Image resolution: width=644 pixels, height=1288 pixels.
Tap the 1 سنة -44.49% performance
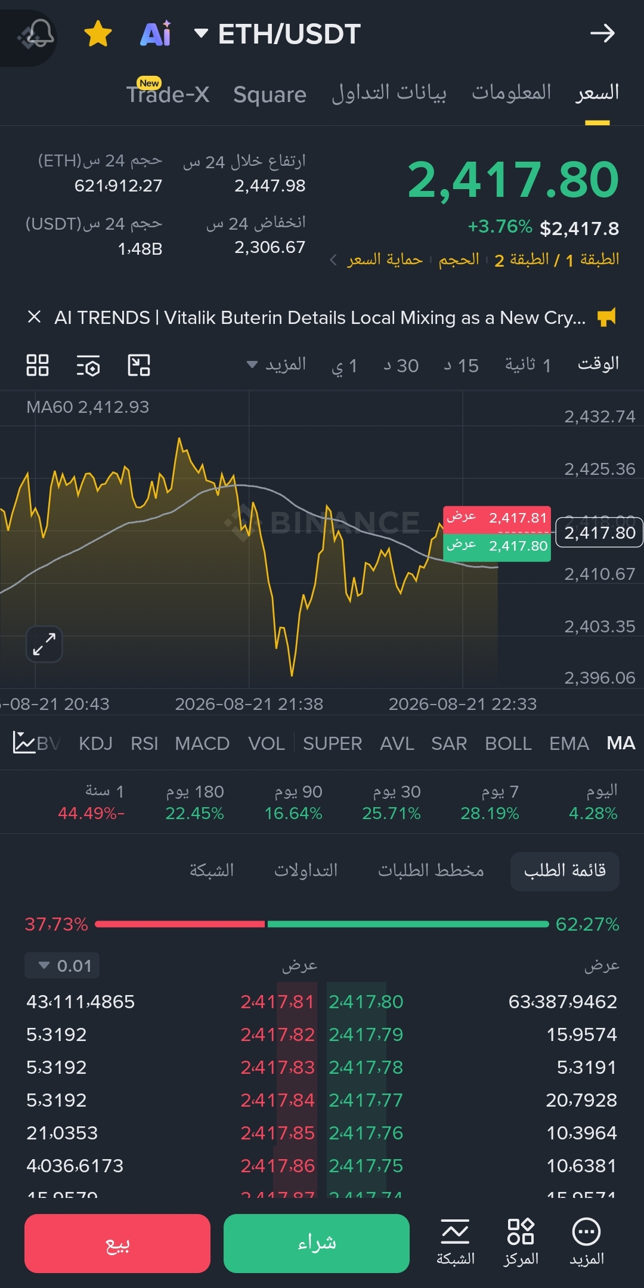point(91,802)
